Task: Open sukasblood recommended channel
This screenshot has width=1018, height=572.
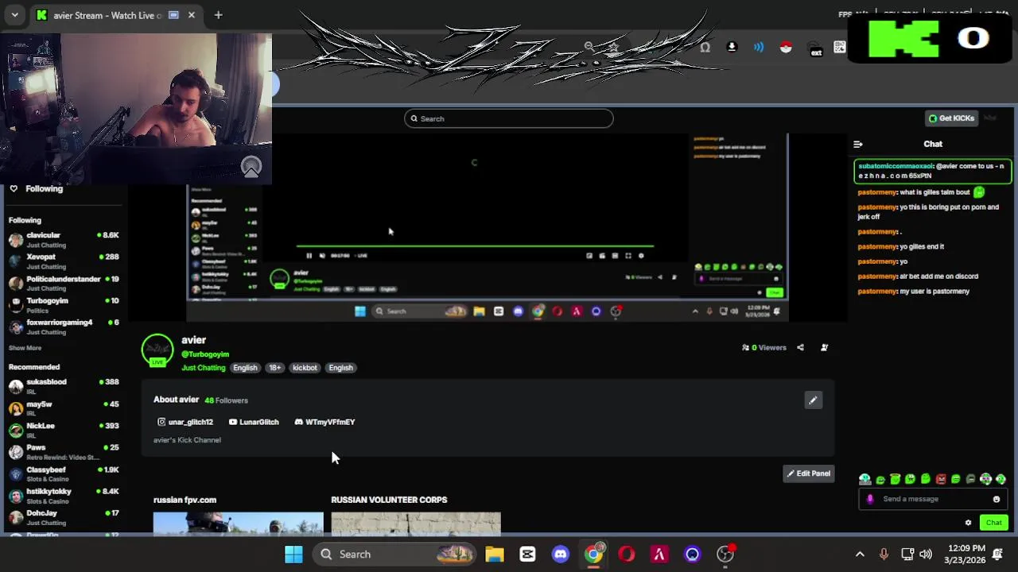Action: (x=64, y=386)
